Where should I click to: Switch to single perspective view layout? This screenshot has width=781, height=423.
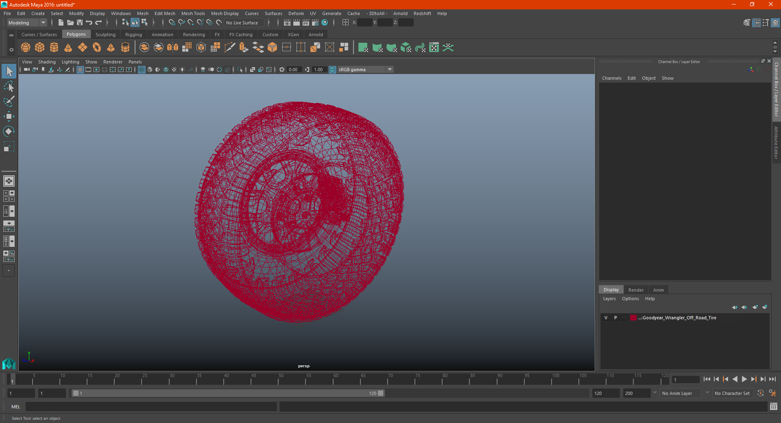click(x=9, y=181)
